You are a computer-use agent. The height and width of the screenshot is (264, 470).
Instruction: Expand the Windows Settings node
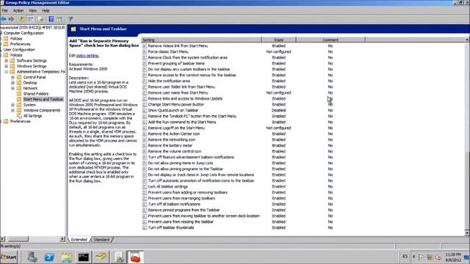point(7,66)
